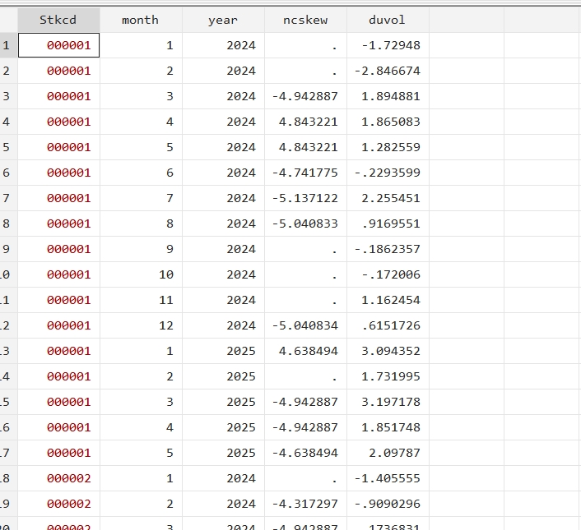Click duvol value -1.72948
The width and height of the screenshot is (581, 530).
click(x=388, y=45)
